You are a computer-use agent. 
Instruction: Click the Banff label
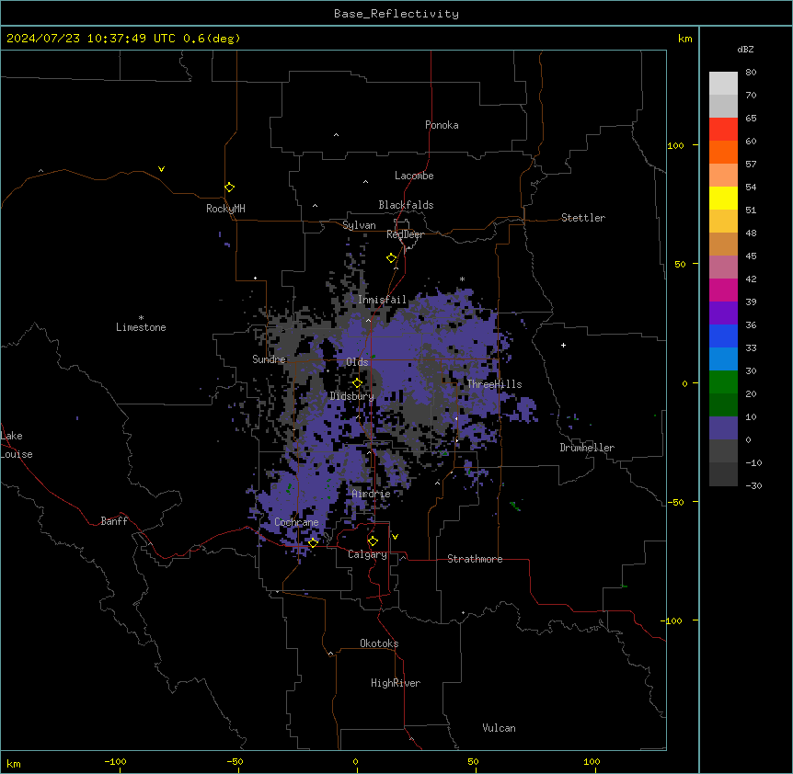114,521
